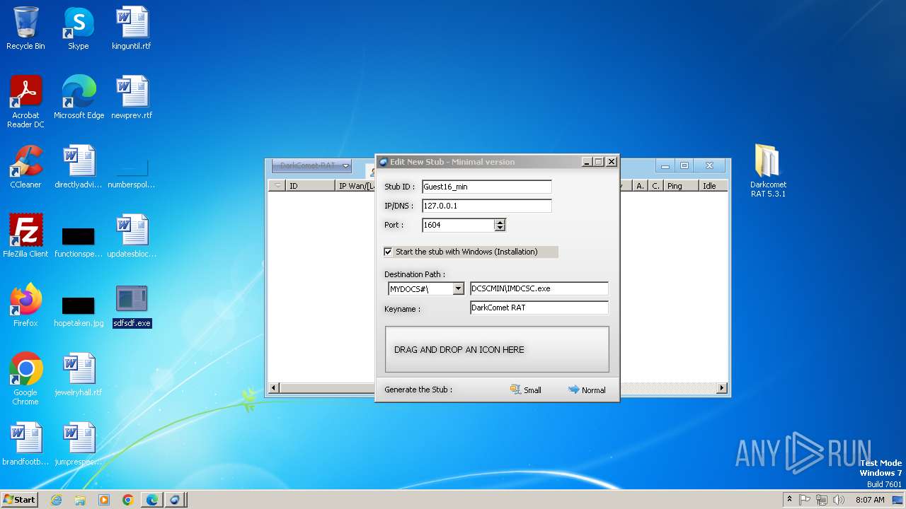Click the C. column header
The width and height of the screenshot is (906, 509).
[x=655, y=186]
